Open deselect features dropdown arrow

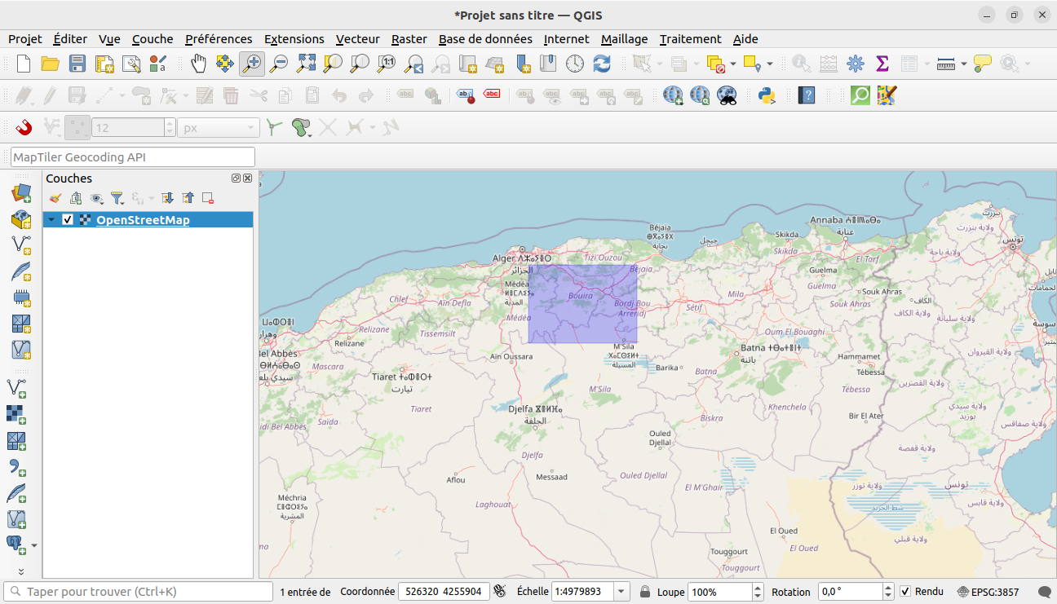[733, 64]
